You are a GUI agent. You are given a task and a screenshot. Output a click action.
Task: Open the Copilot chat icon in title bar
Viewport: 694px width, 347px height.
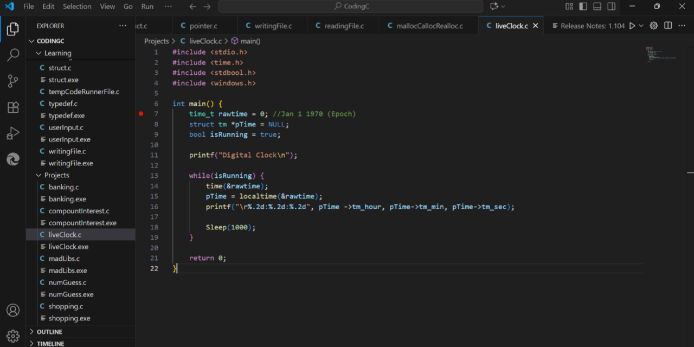click(x=494, y=7)
